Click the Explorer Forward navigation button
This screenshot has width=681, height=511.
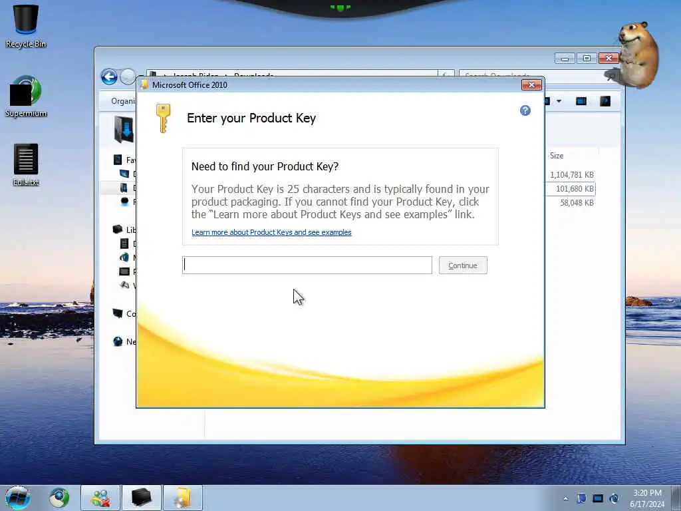tap(128, 77)
